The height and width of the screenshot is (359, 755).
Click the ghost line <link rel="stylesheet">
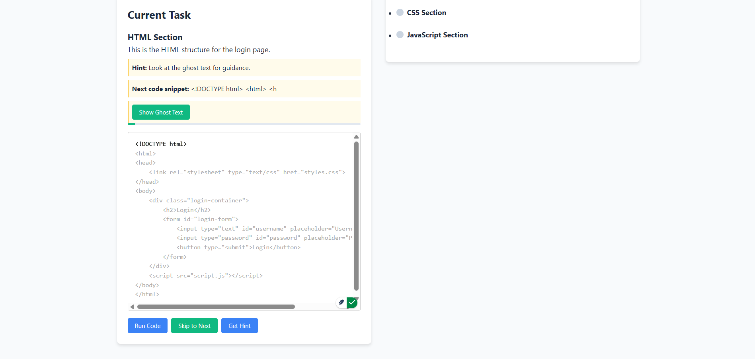click(x=247, y=172)
